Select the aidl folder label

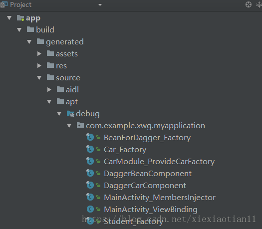(72, 90)
